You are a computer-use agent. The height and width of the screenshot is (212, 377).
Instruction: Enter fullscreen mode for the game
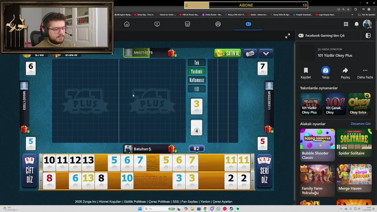287,36
